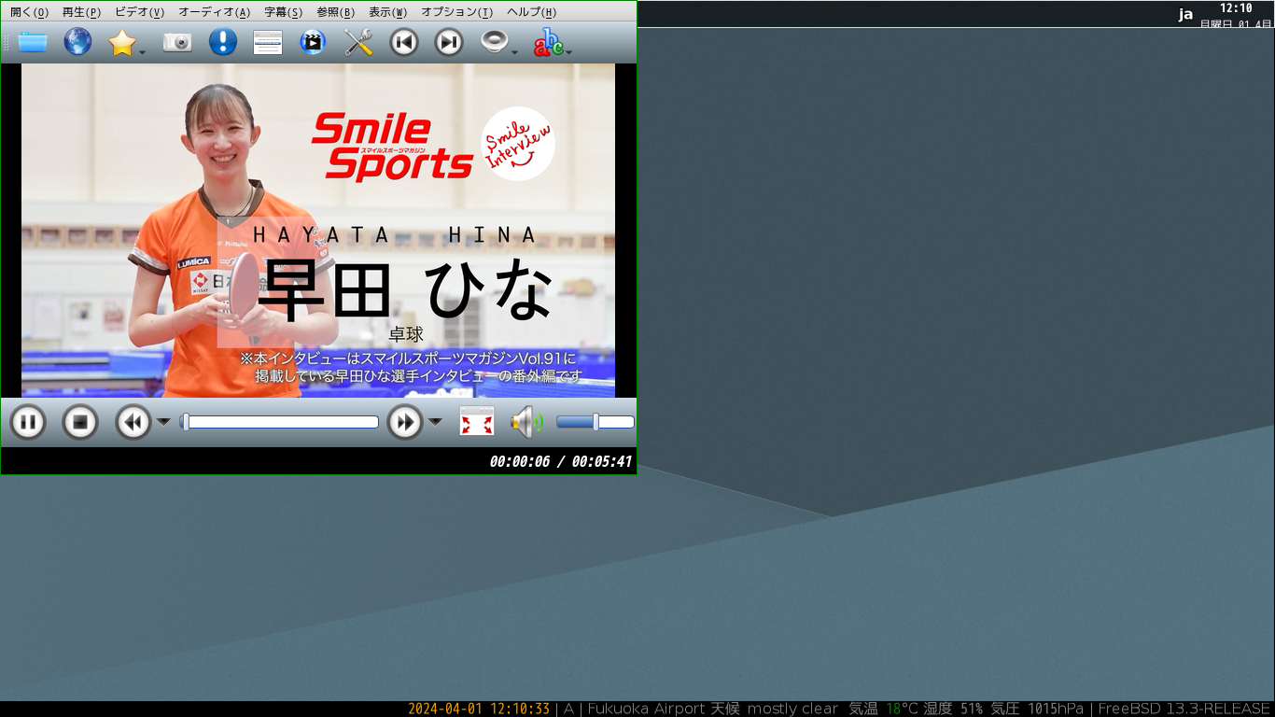Toggle fullscreen with the red arrows icon
Viewport: 1275px width, 717px height.
coord(477,422)
